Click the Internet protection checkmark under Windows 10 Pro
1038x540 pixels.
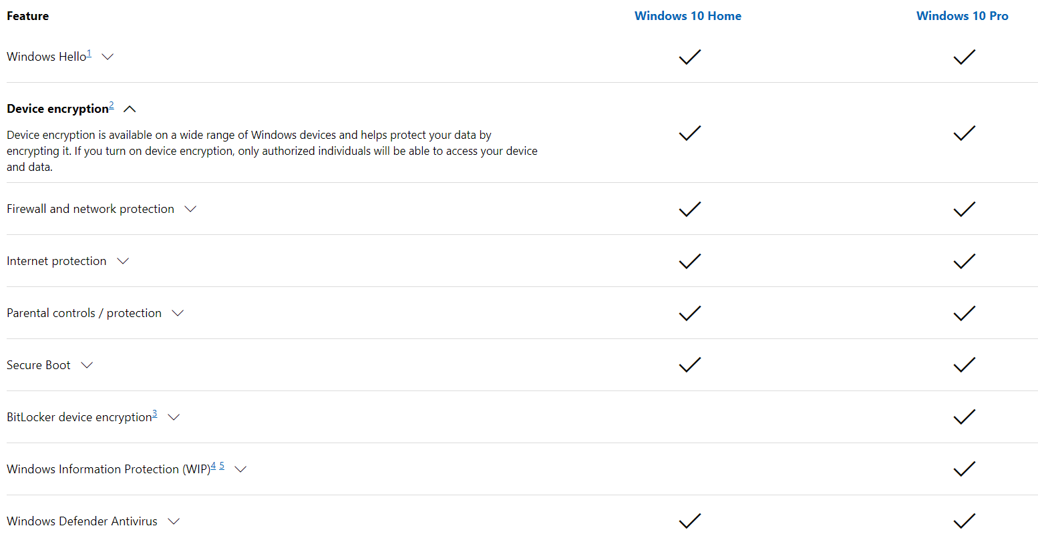pyautogui.click(x=964, y=261)
